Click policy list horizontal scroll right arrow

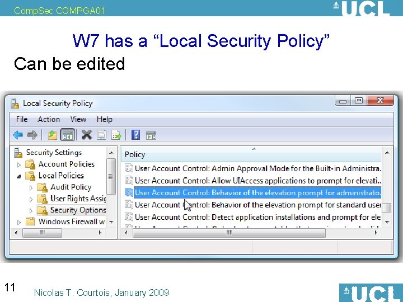click(376, 233)
